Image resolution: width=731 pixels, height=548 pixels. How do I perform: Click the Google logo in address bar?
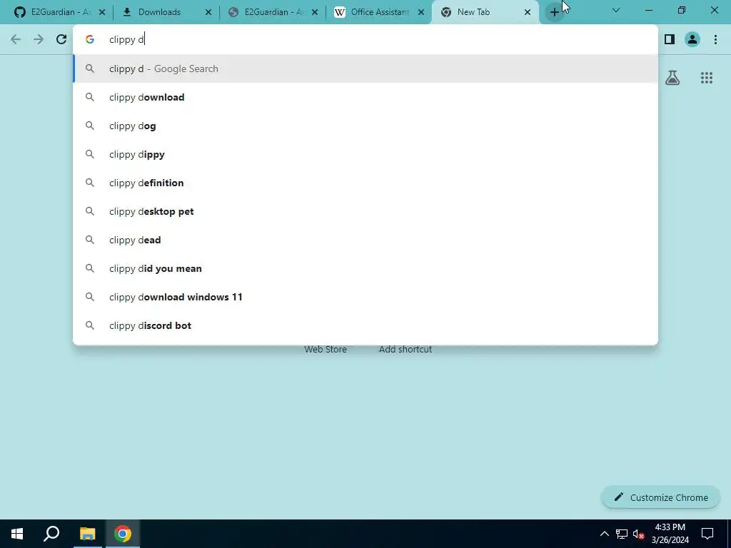[x=89, y=40]
